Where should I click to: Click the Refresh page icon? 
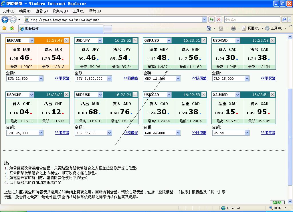pyautogui.click(x=211, y=19)
